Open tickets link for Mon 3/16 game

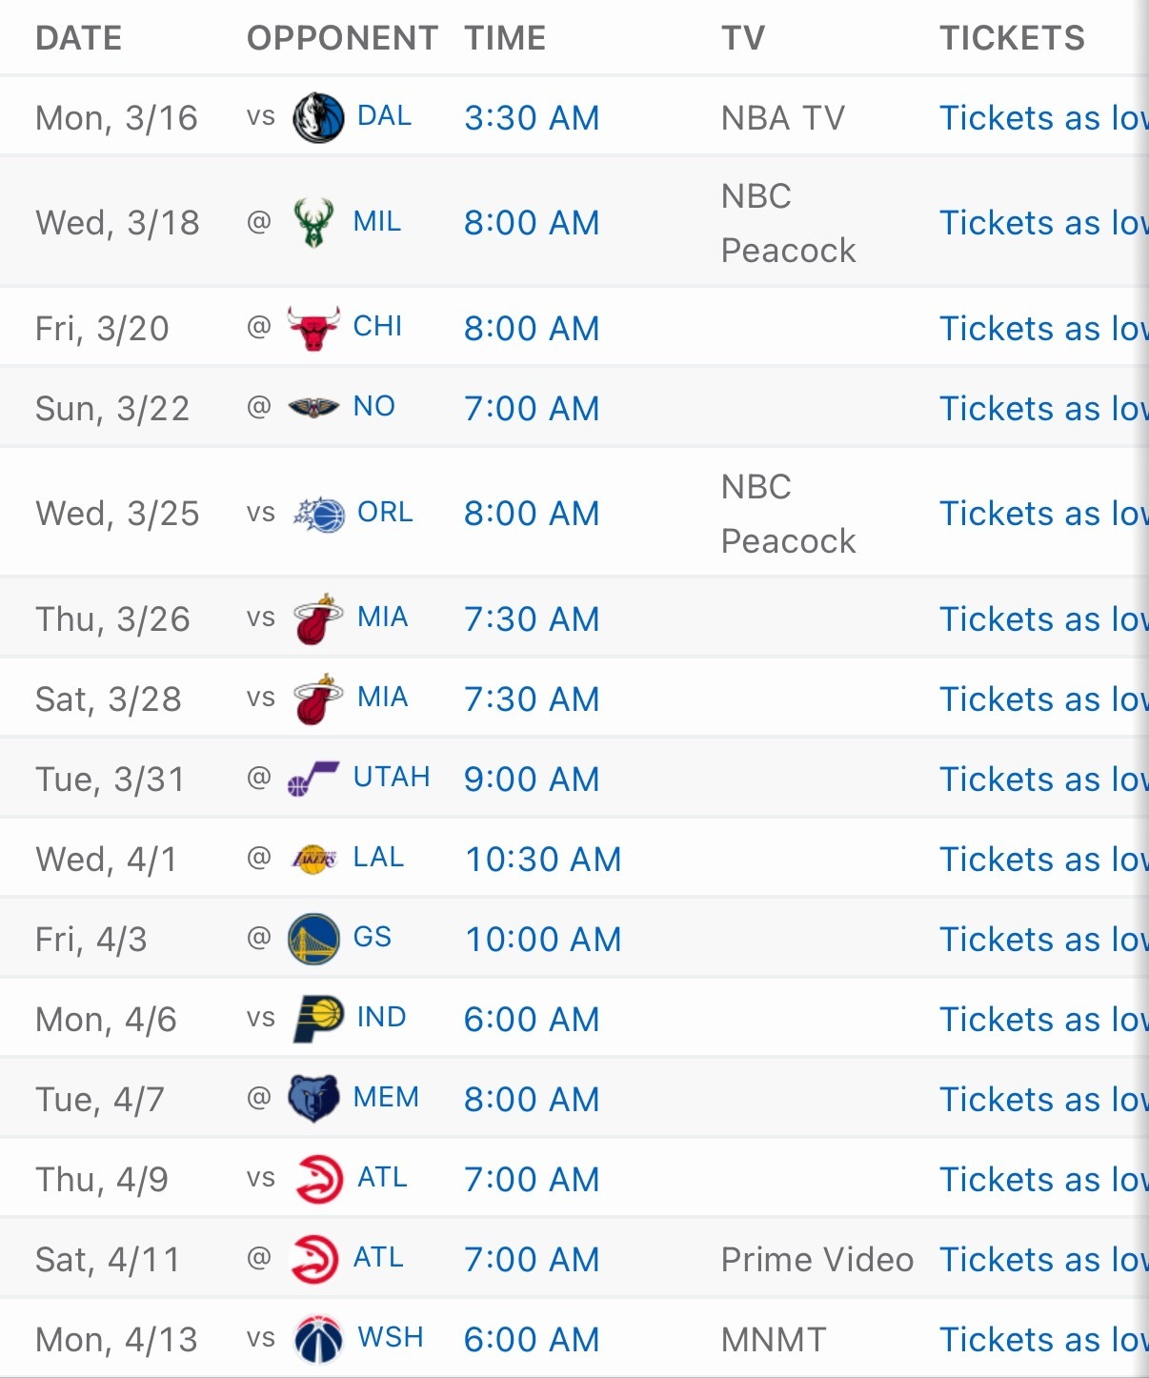pyautogui.click(x=1043, y=118)
